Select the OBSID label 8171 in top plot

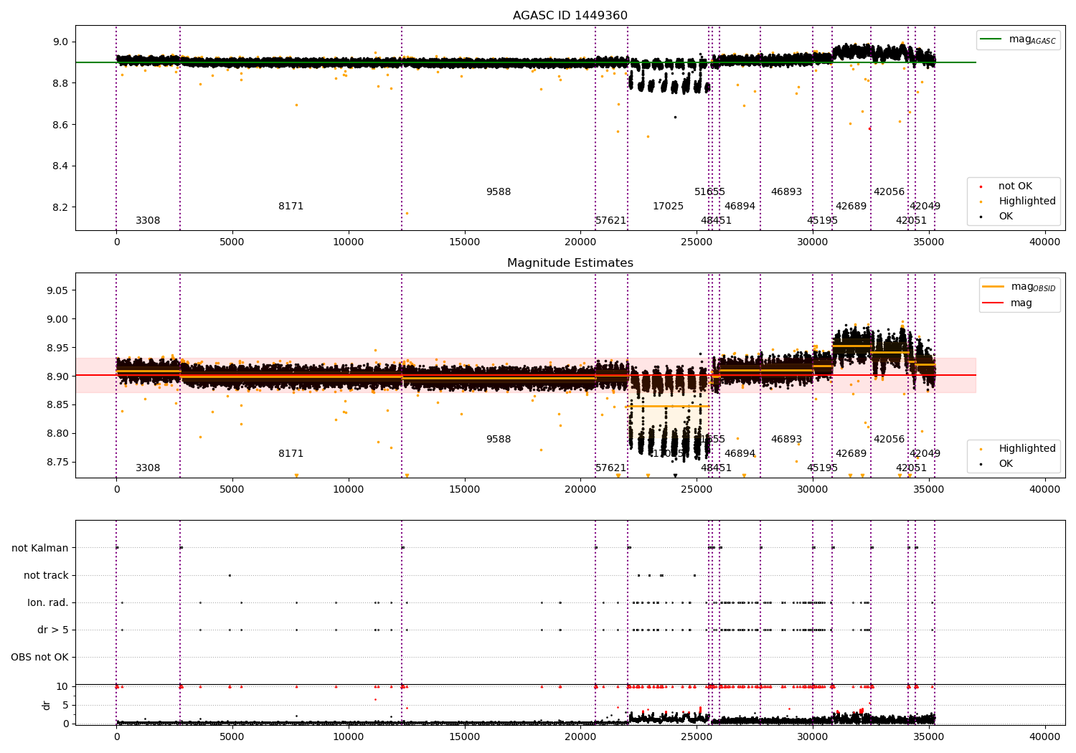[291, 206]
